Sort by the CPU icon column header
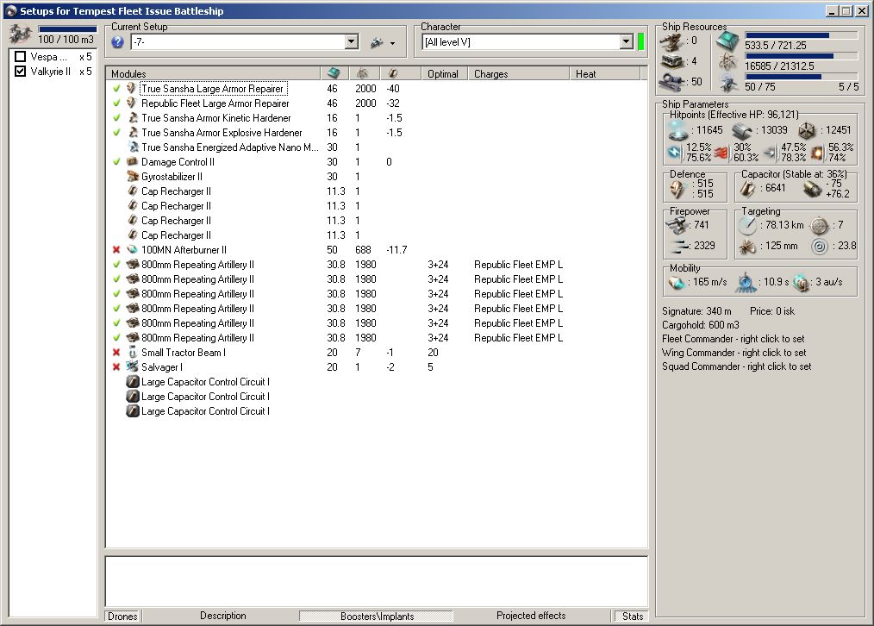The image size is (874, 626). (334, 73)
